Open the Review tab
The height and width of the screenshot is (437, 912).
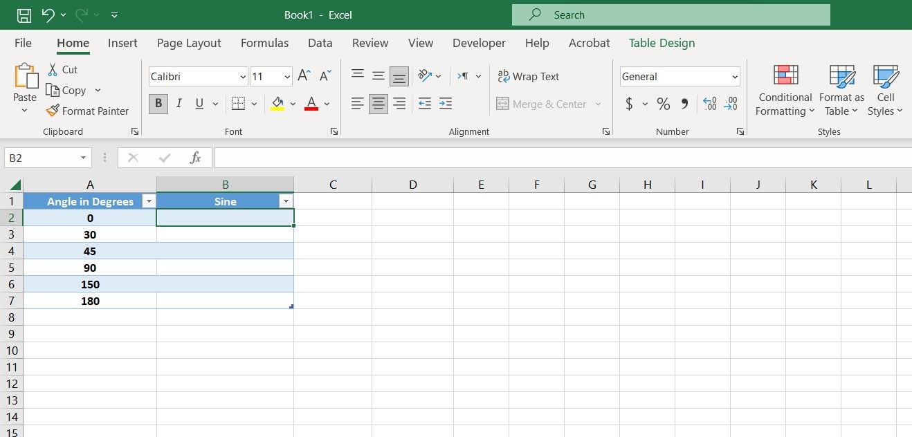[370, 43]
